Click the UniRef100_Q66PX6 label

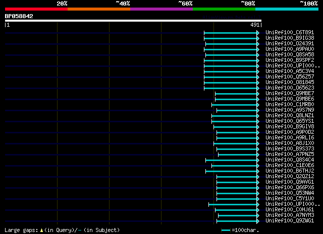tap(290, 188)
